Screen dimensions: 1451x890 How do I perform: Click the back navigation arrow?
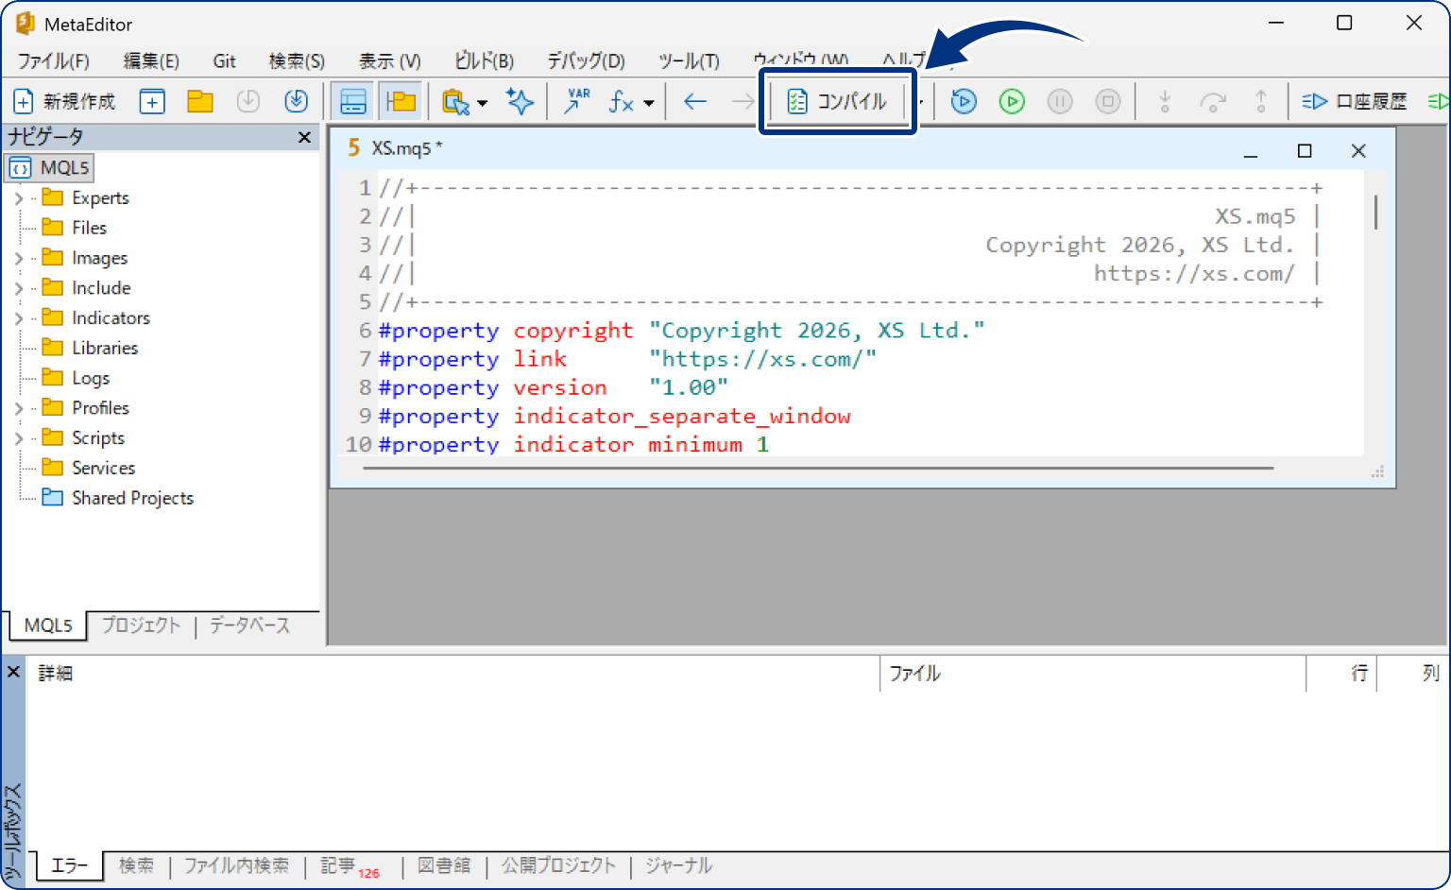coord(695,101)
